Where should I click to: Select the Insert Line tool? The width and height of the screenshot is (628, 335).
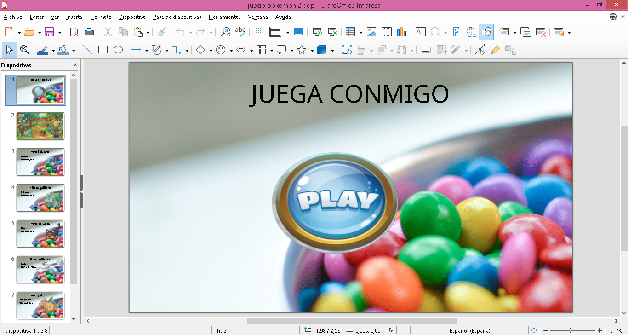(88, 50)
